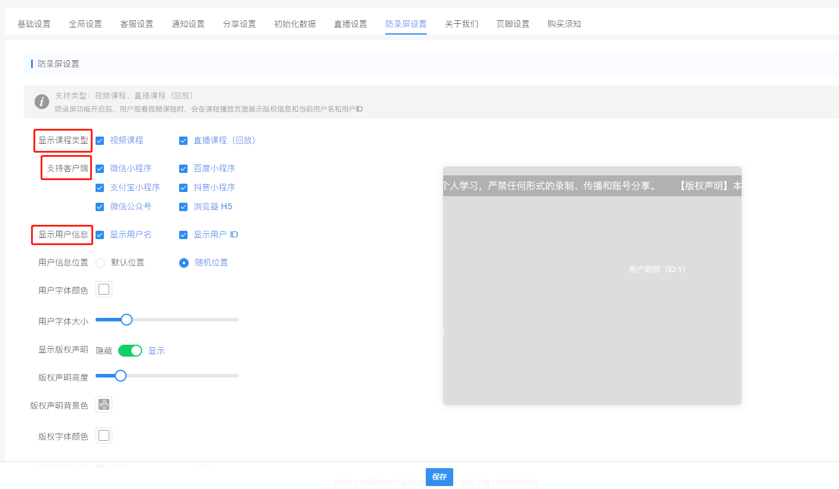Switch to the 直播设置 tab
The image size is (839, 489).
point(351,24)
